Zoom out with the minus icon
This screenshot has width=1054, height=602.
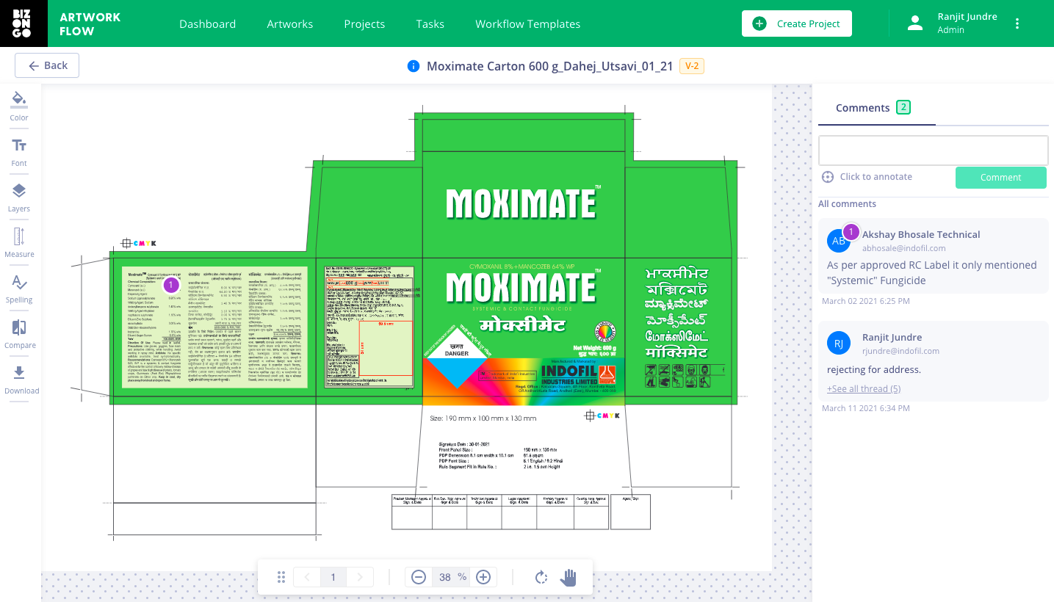tap(419, 577)
